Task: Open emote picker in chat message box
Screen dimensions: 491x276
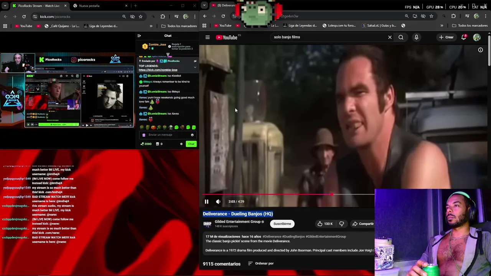Action: pyautogui.click(x=192, y=135)
